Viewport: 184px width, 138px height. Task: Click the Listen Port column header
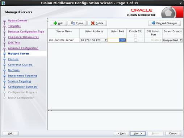117,33
